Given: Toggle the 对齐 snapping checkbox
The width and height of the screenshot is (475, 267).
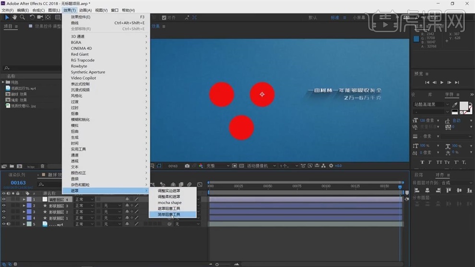Looking at the screenshot, I should coord(165,17).
